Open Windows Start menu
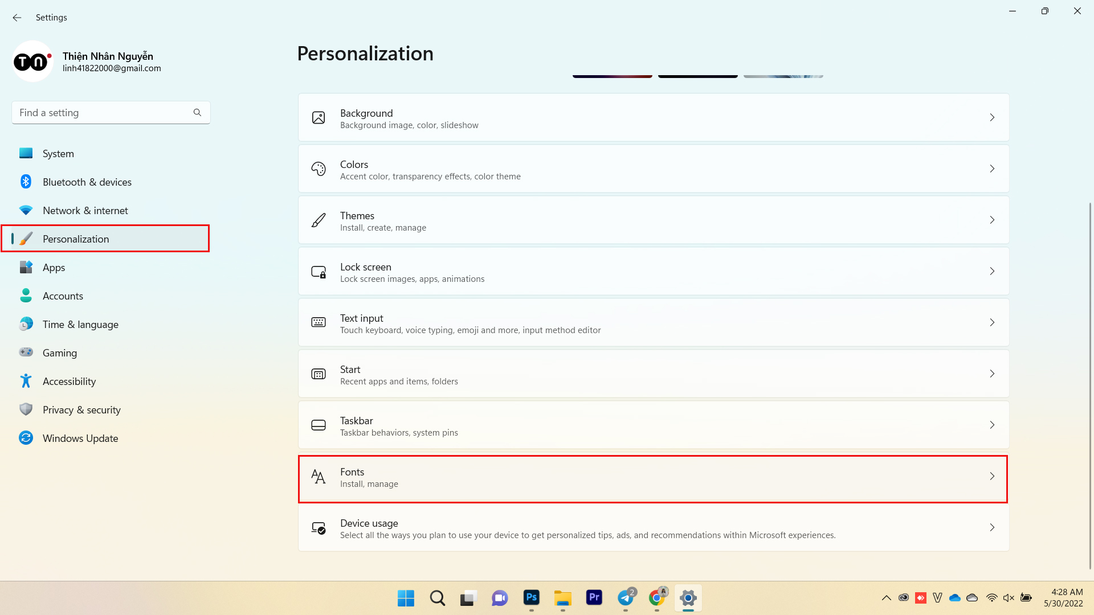Viewport: 1094px width, 615px height. click(406, 598)
